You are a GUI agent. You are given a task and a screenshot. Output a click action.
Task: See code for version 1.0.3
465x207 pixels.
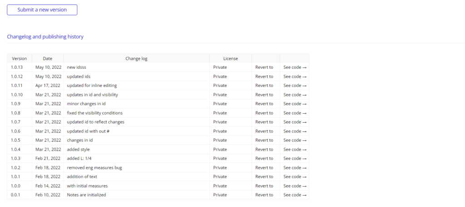click(x=295, y=159)
